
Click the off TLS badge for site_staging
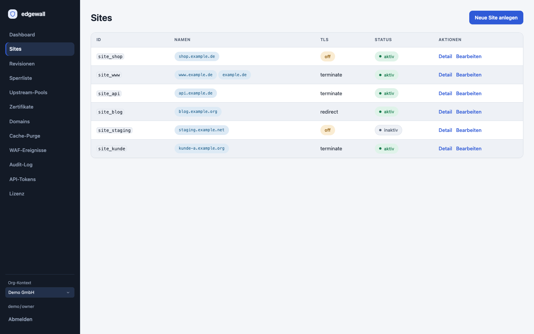pos(327,130)
